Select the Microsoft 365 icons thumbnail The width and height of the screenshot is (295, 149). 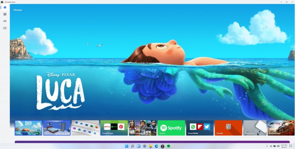86,128
